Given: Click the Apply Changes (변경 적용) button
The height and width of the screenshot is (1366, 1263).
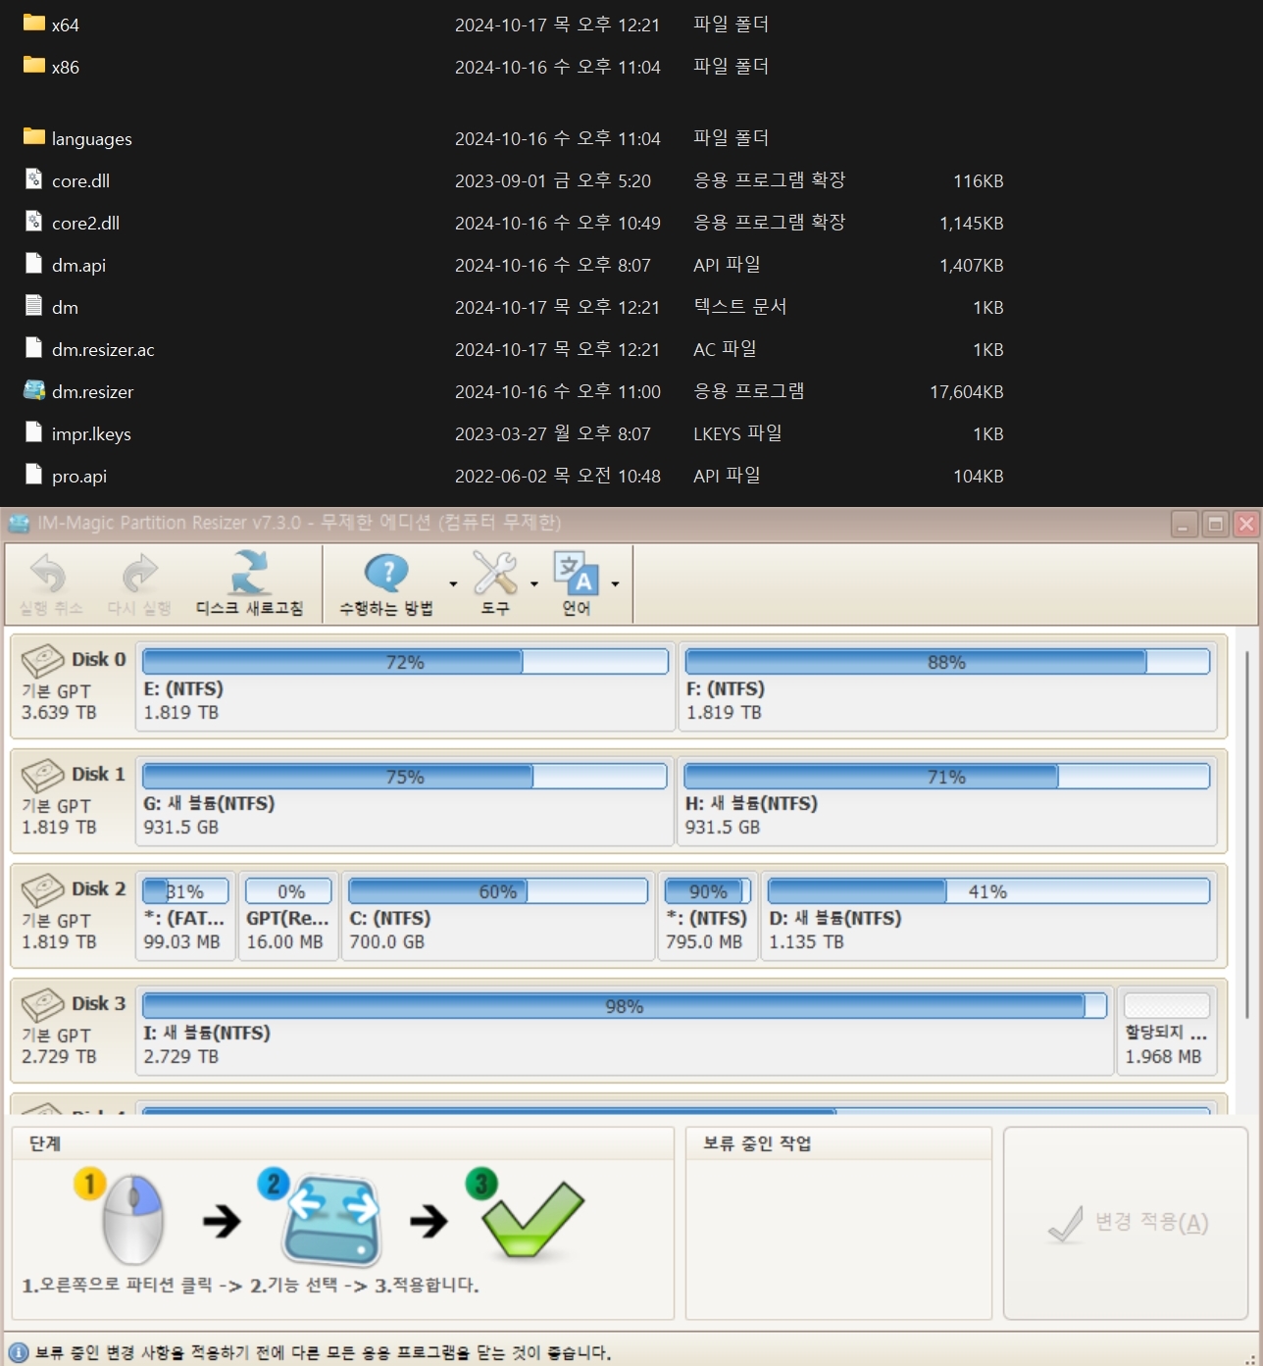Looking at the screenshot, I should tap(1126, 1223).
